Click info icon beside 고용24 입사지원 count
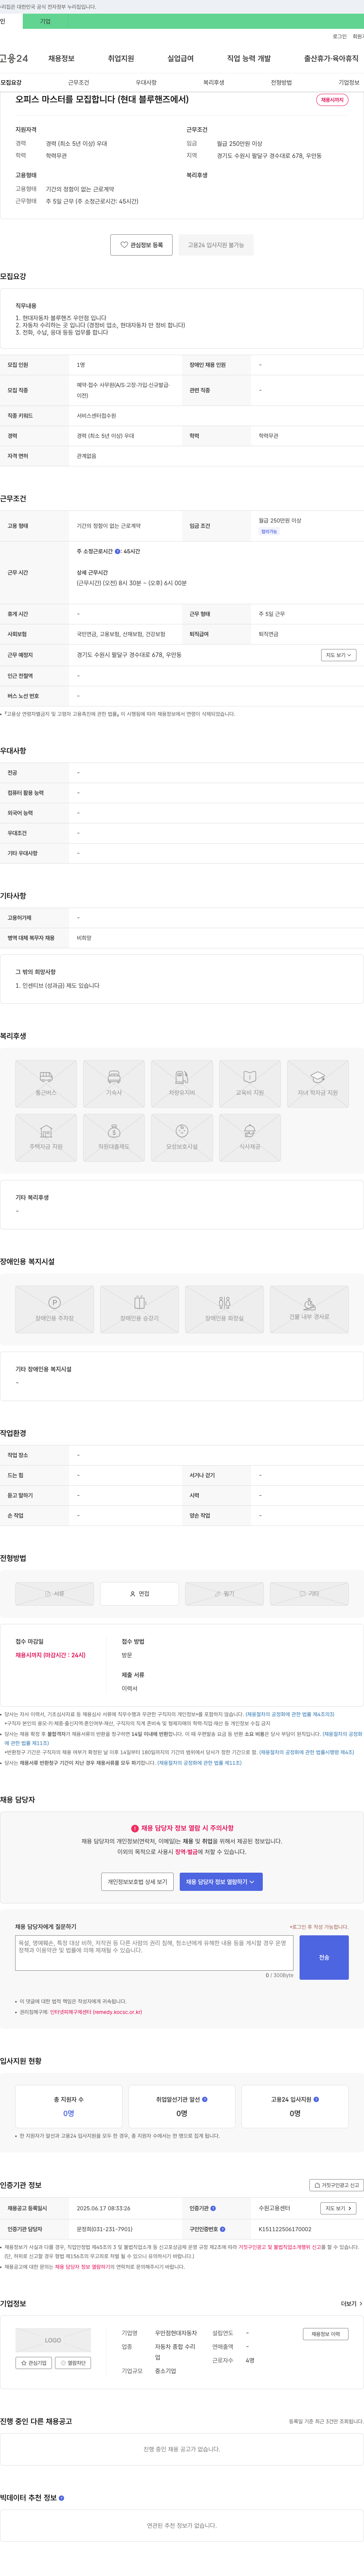Image resolution: width=364 pixels, height=2576 pixels. 316,2099
